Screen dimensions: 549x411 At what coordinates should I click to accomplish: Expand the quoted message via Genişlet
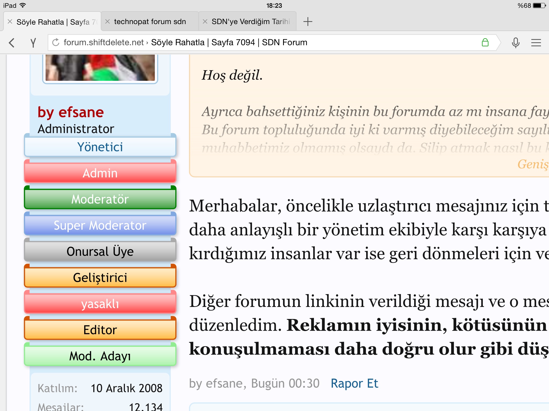tap(533, 164)
